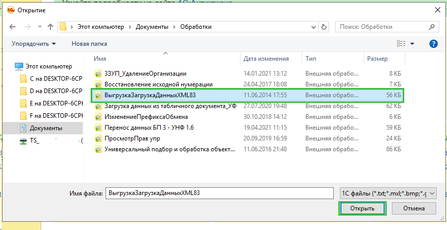
Task: Select TS_ network drive in sidebar
Action: click(x=34, y=140)
